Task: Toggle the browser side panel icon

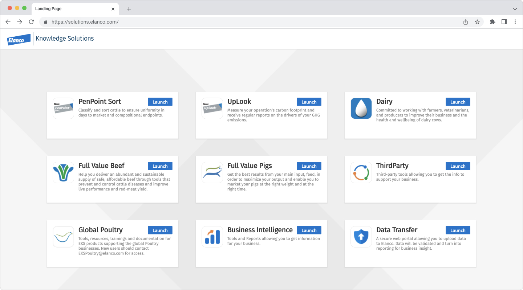Action: click(504, 22)
